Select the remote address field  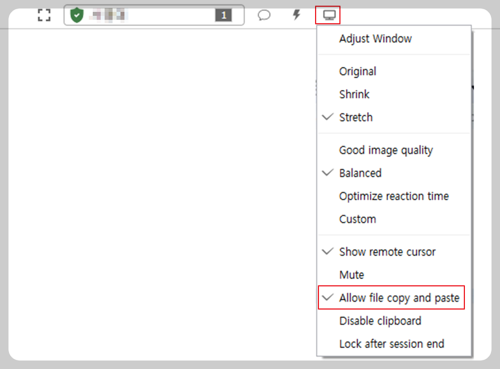(154, 15)
